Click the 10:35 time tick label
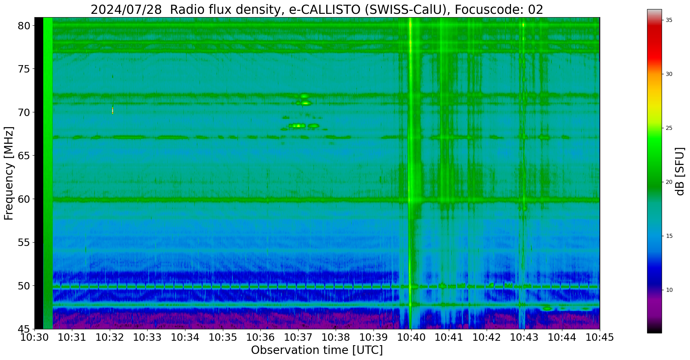This screenshot has height=360, width=690. click(223, 337)
